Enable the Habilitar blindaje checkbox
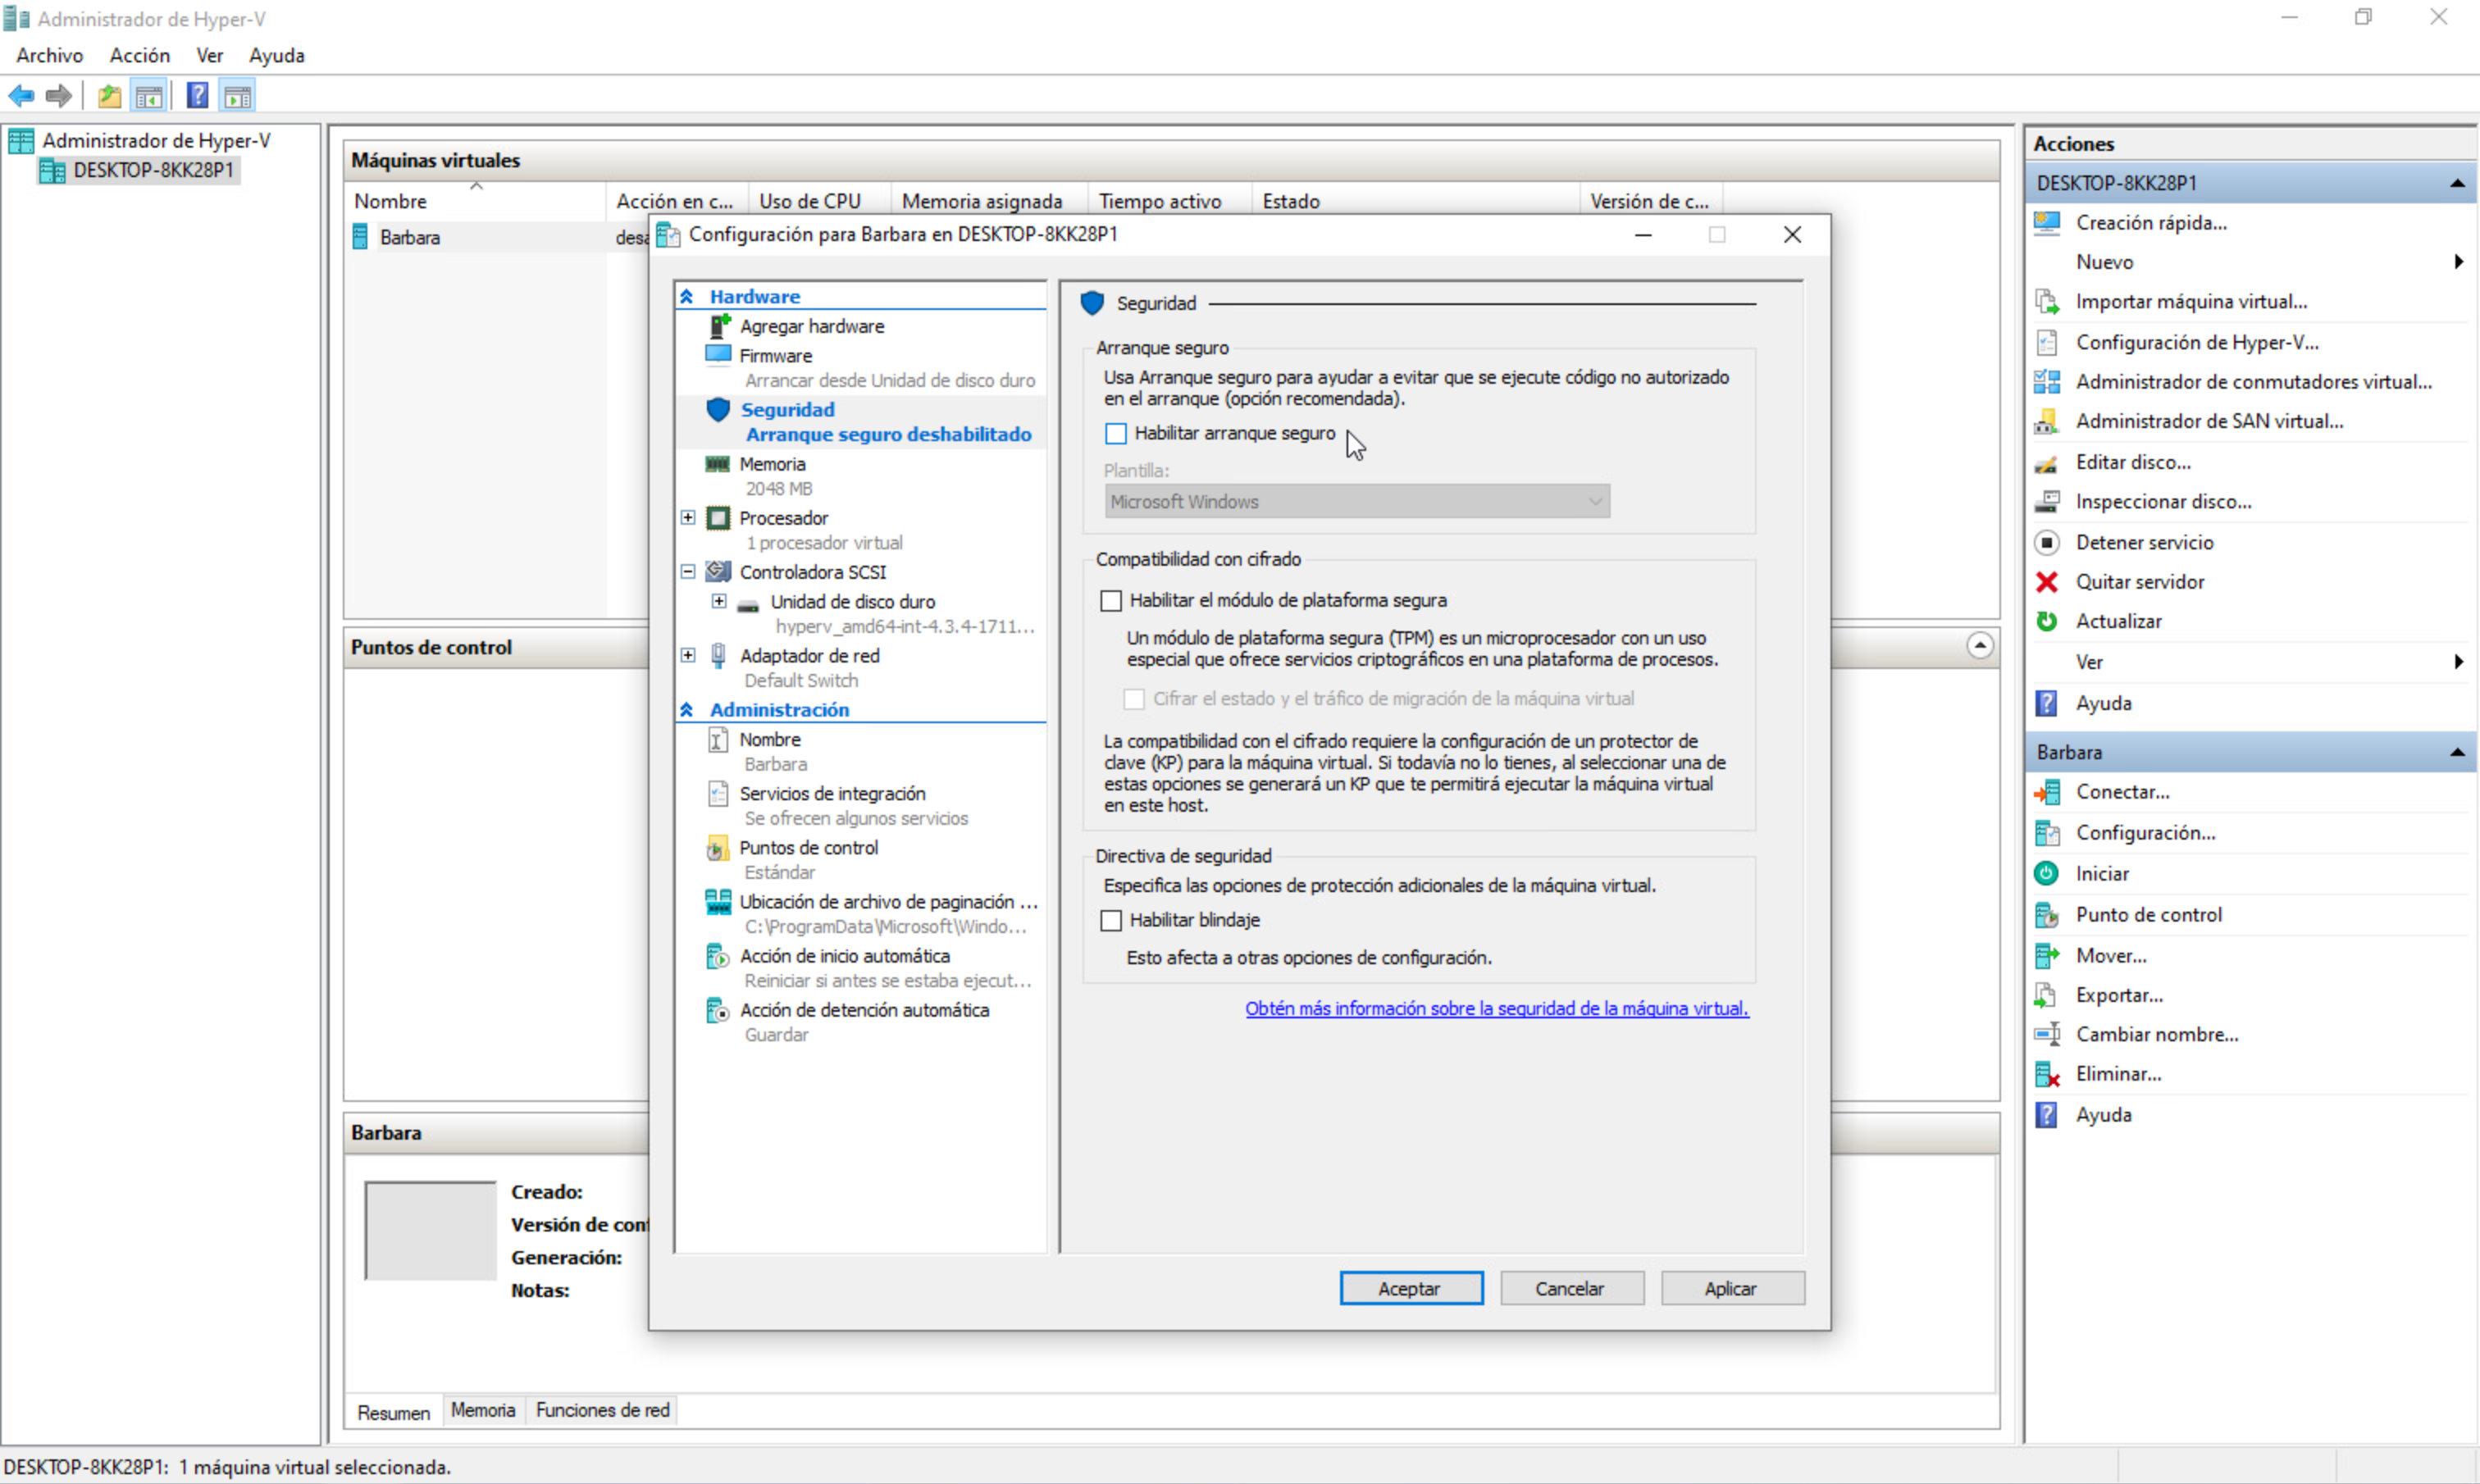 1111,919
